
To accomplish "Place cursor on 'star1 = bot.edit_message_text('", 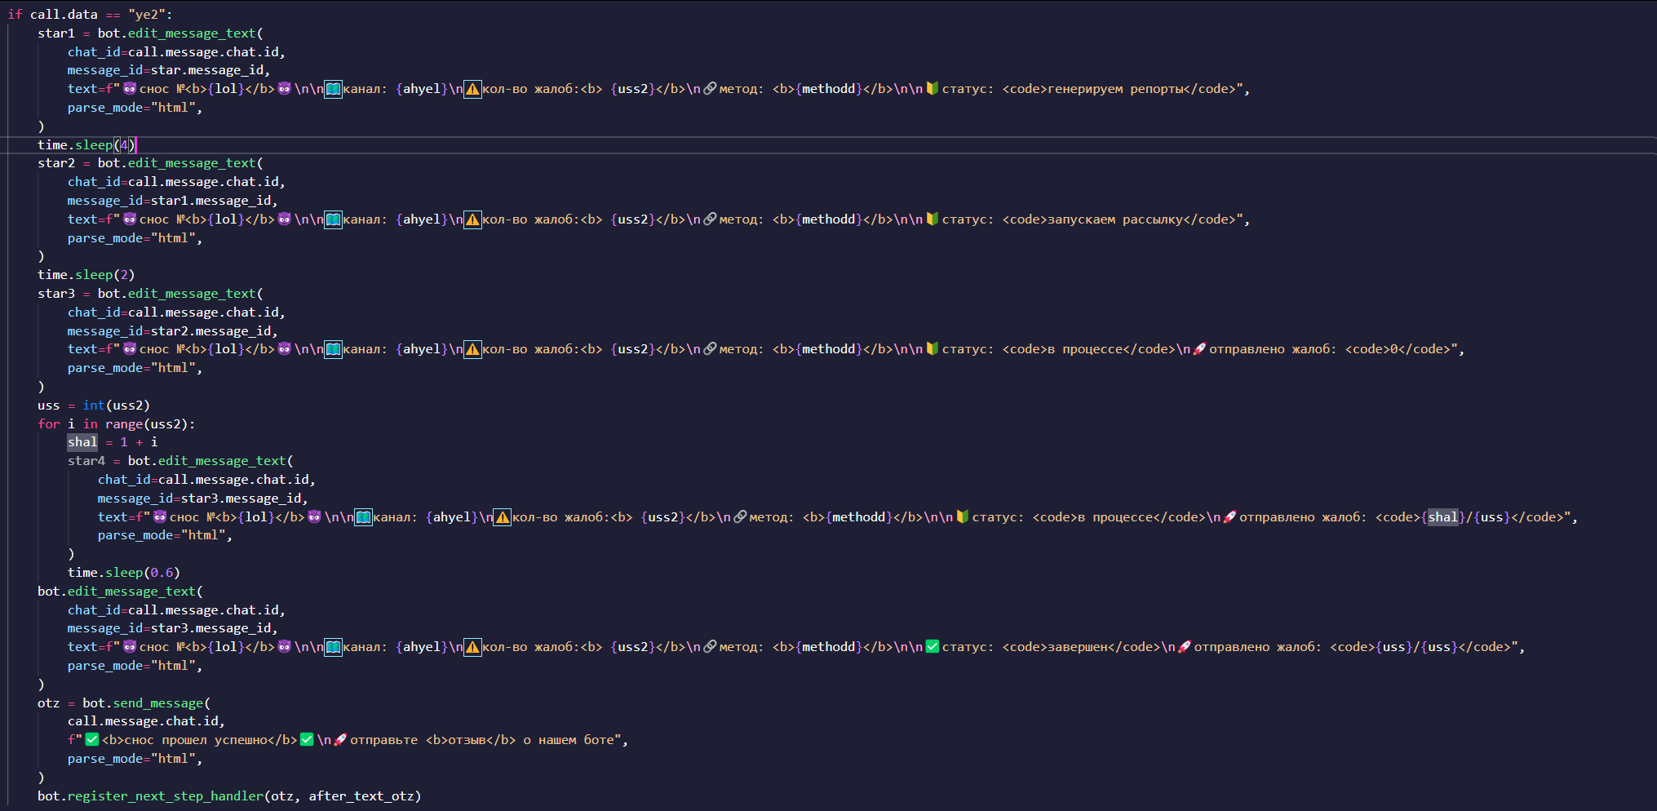I will tap(150, 33).
